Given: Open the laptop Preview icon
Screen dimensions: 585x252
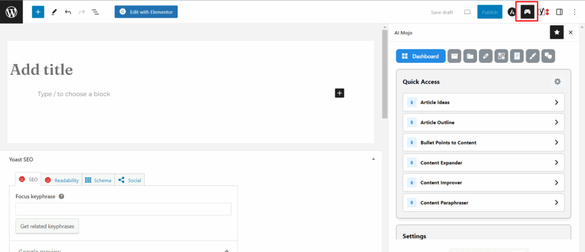Looking at the screenshot, I should 467,13.
